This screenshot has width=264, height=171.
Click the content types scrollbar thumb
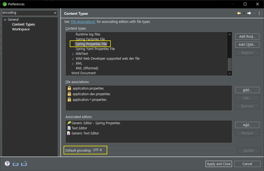click(x=230, y=65)
